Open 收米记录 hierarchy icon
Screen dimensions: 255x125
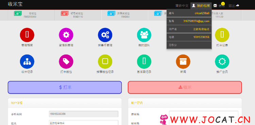27,62
